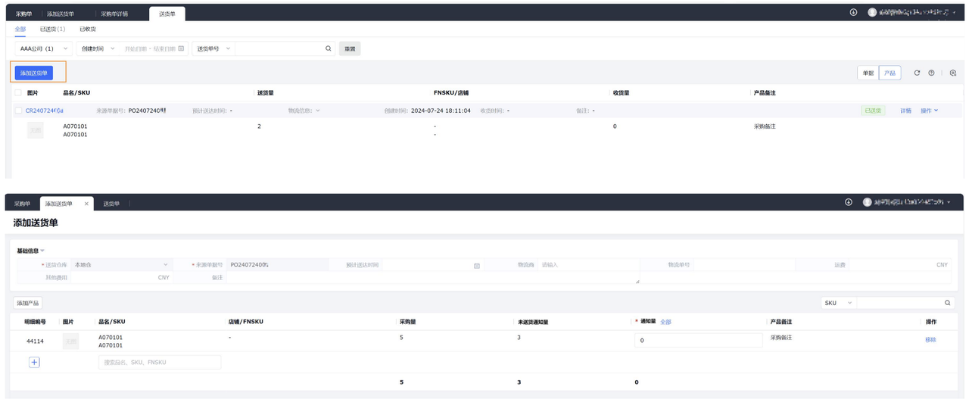
Task: Click the search magnifier in 送货单号 field
Action: tap(329, 48)
